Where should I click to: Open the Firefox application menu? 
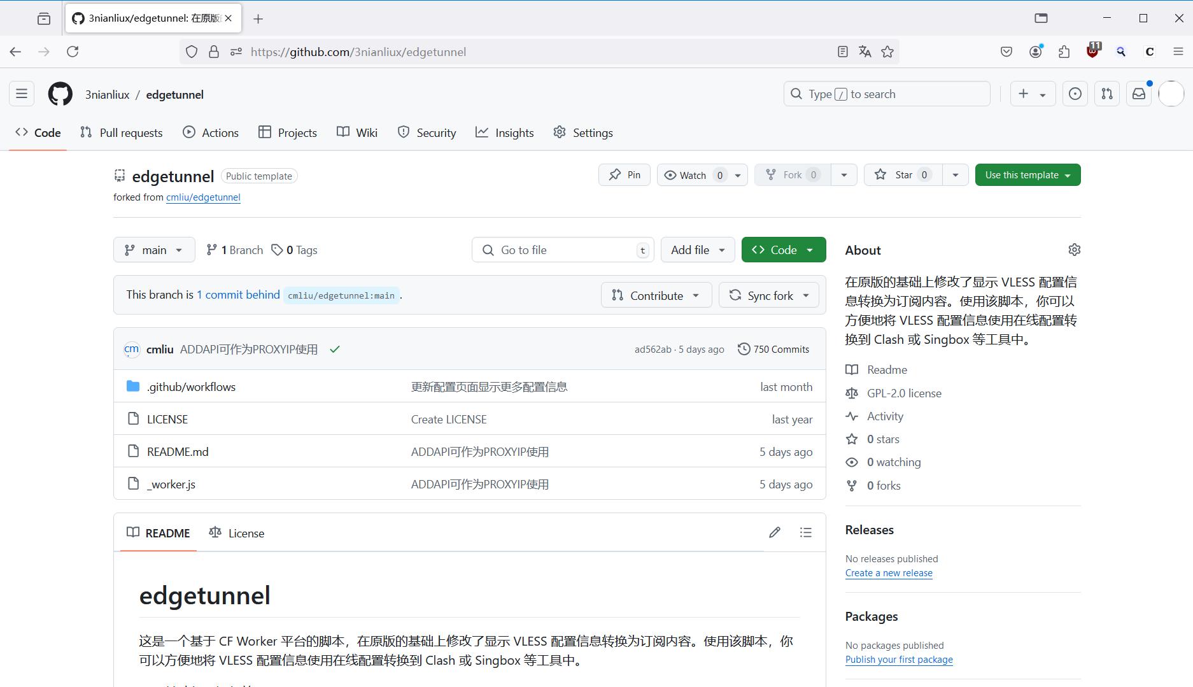click(x=1178, y=52)
